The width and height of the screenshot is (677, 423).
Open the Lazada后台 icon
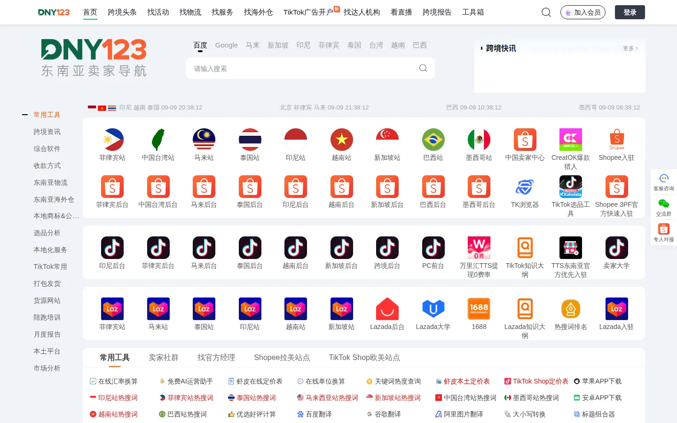click(387, 309)
